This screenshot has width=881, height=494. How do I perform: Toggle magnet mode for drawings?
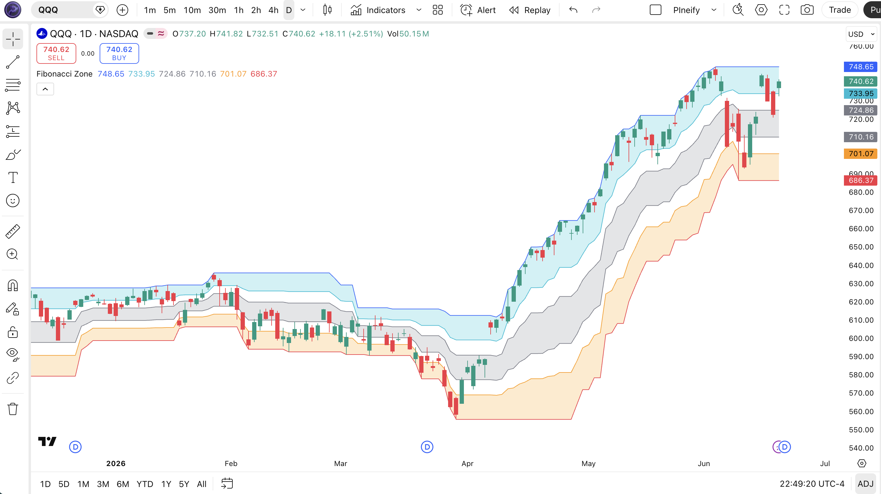(13, 285)
